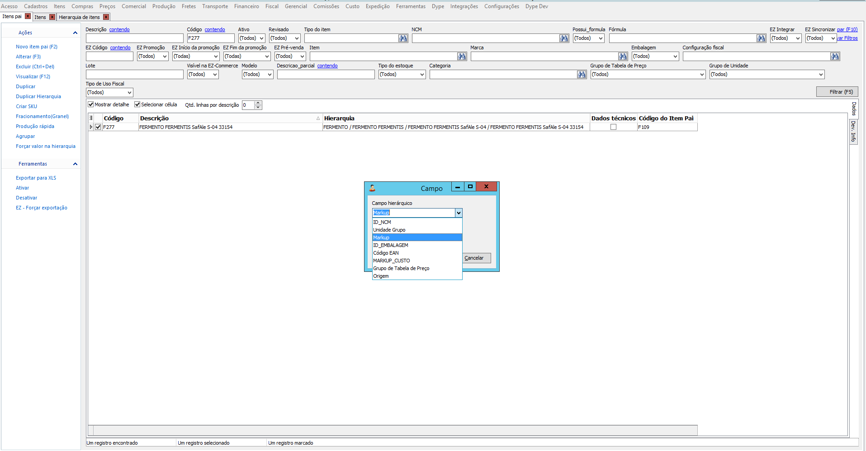Click the grid options icon in header corner
The image size is (866, 451).
(x=91, y=118)
